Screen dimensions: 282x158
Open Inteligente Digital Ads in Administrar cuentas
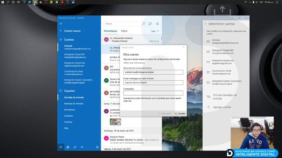click(226, 62)
